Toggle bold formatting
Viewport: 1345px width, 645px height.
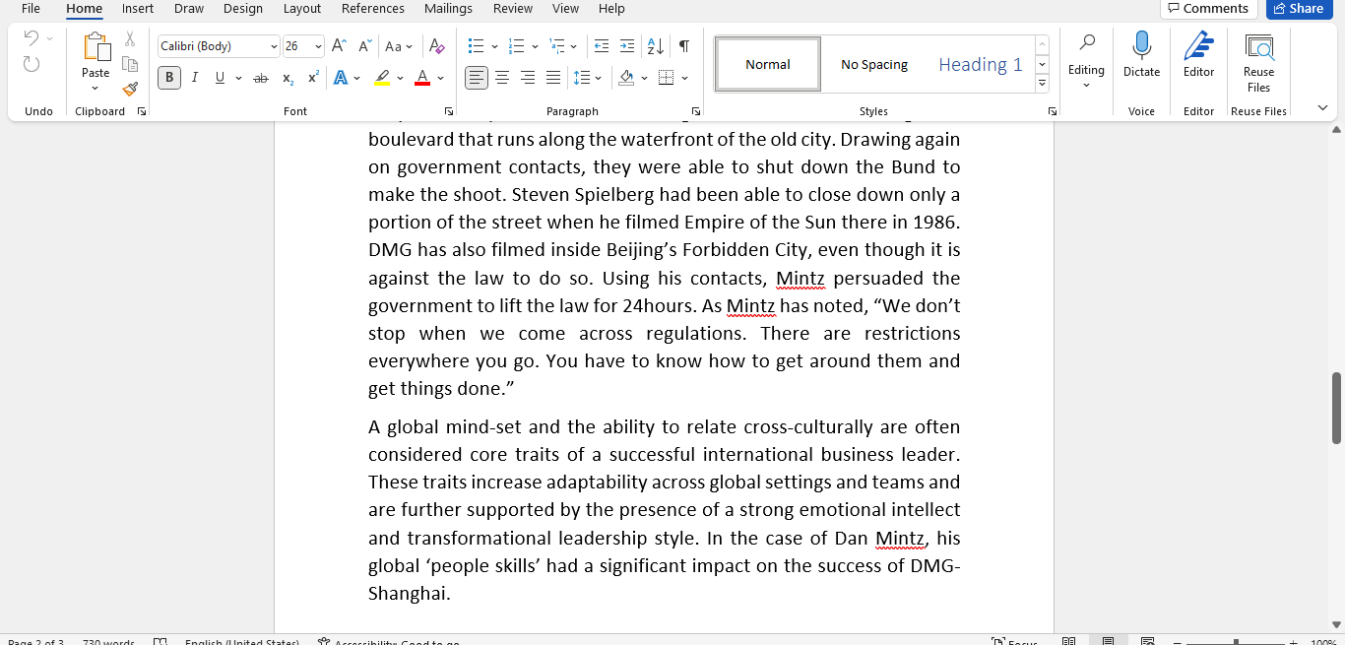point(168,77)
